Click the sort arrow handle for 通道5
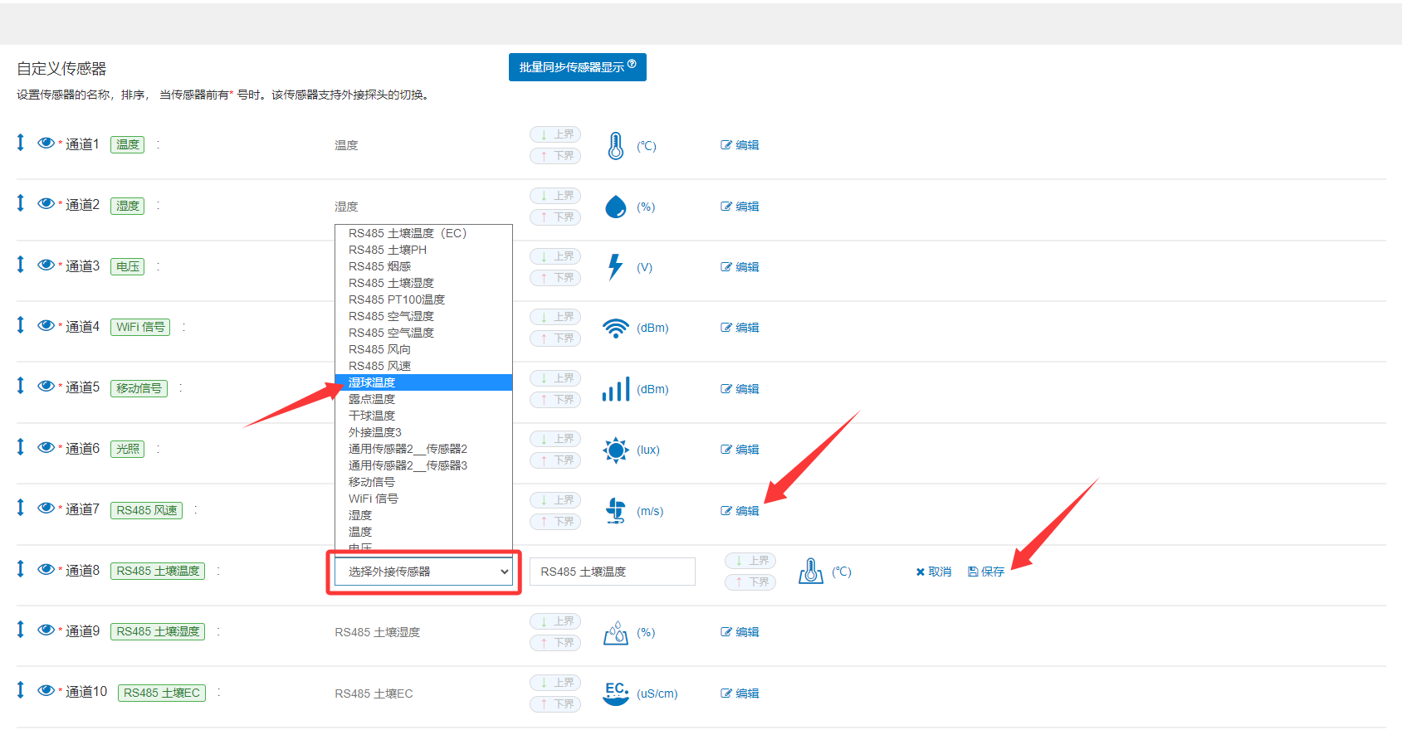 click(x=21, y=386)
